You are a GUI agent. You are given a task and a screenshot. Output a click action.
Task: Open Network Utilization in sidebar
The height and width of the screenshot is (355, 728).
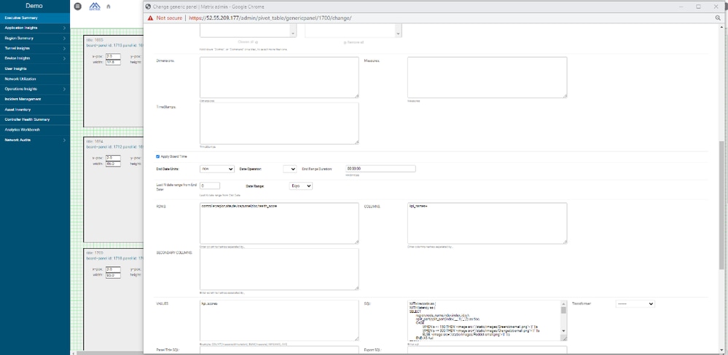[x=35, y=79]
